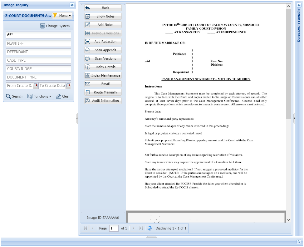This screenshot has height=247, width=304.
Task: Open the Scan Appends function
Action: pyautogui.click(x=103, y=50)
